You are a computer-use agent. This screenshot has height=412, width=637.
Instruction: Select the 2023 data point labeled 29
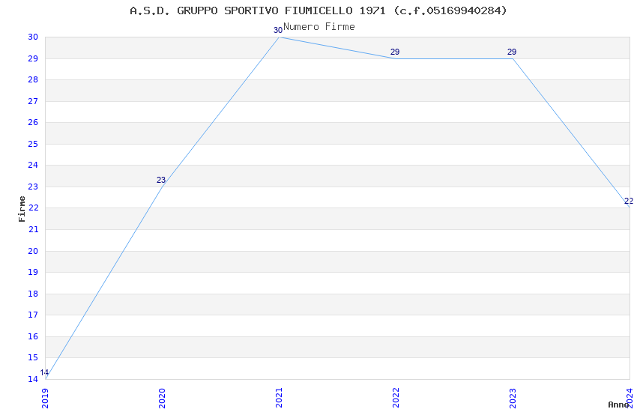point(512,52)
